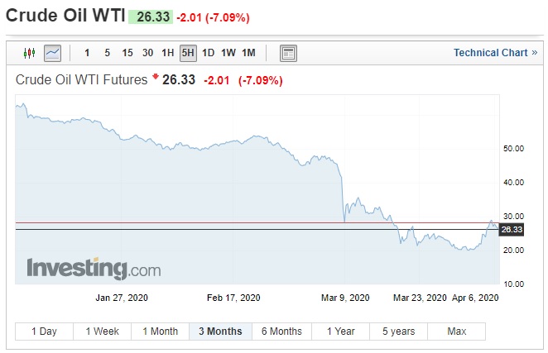Select the 1H interval
The height and width of the screenshot is (353, 548).
coord(167,53)
